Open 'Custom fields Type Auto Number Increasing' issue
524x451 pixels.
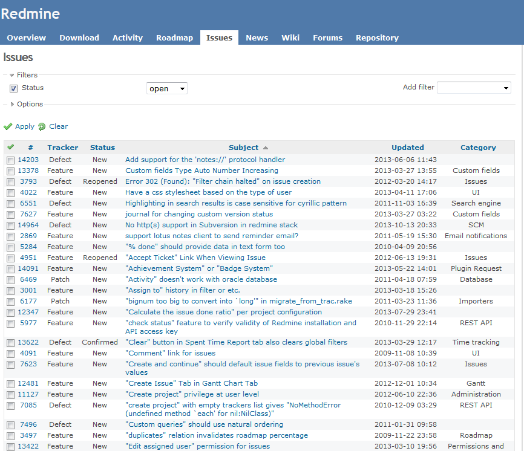(x=201, y=170)
